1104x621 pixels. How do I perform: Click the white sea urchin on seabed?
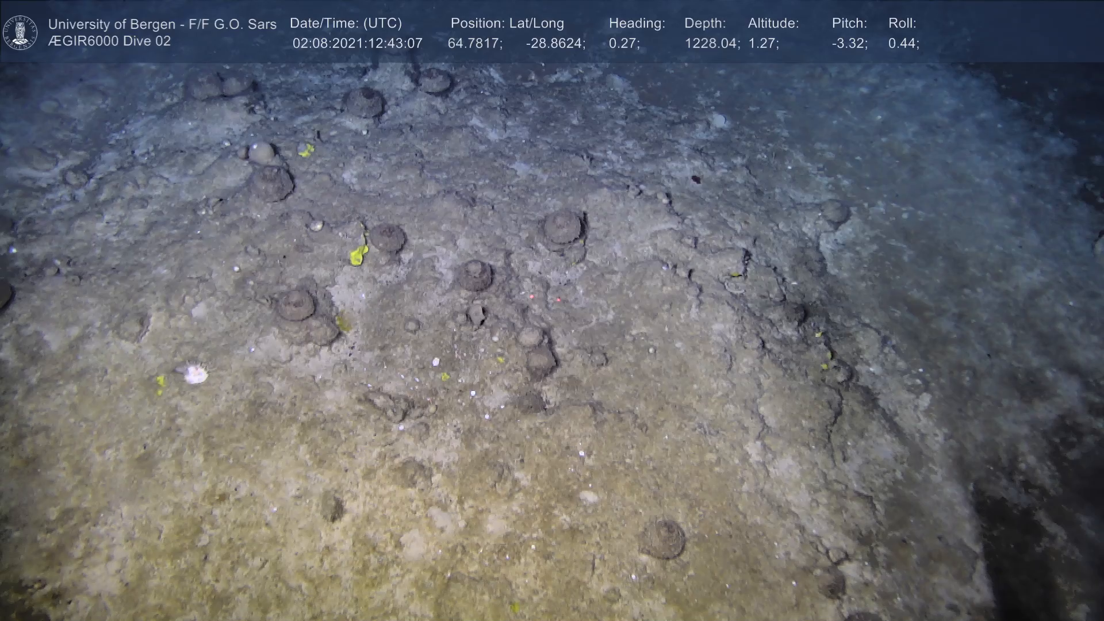coord(195,375)
